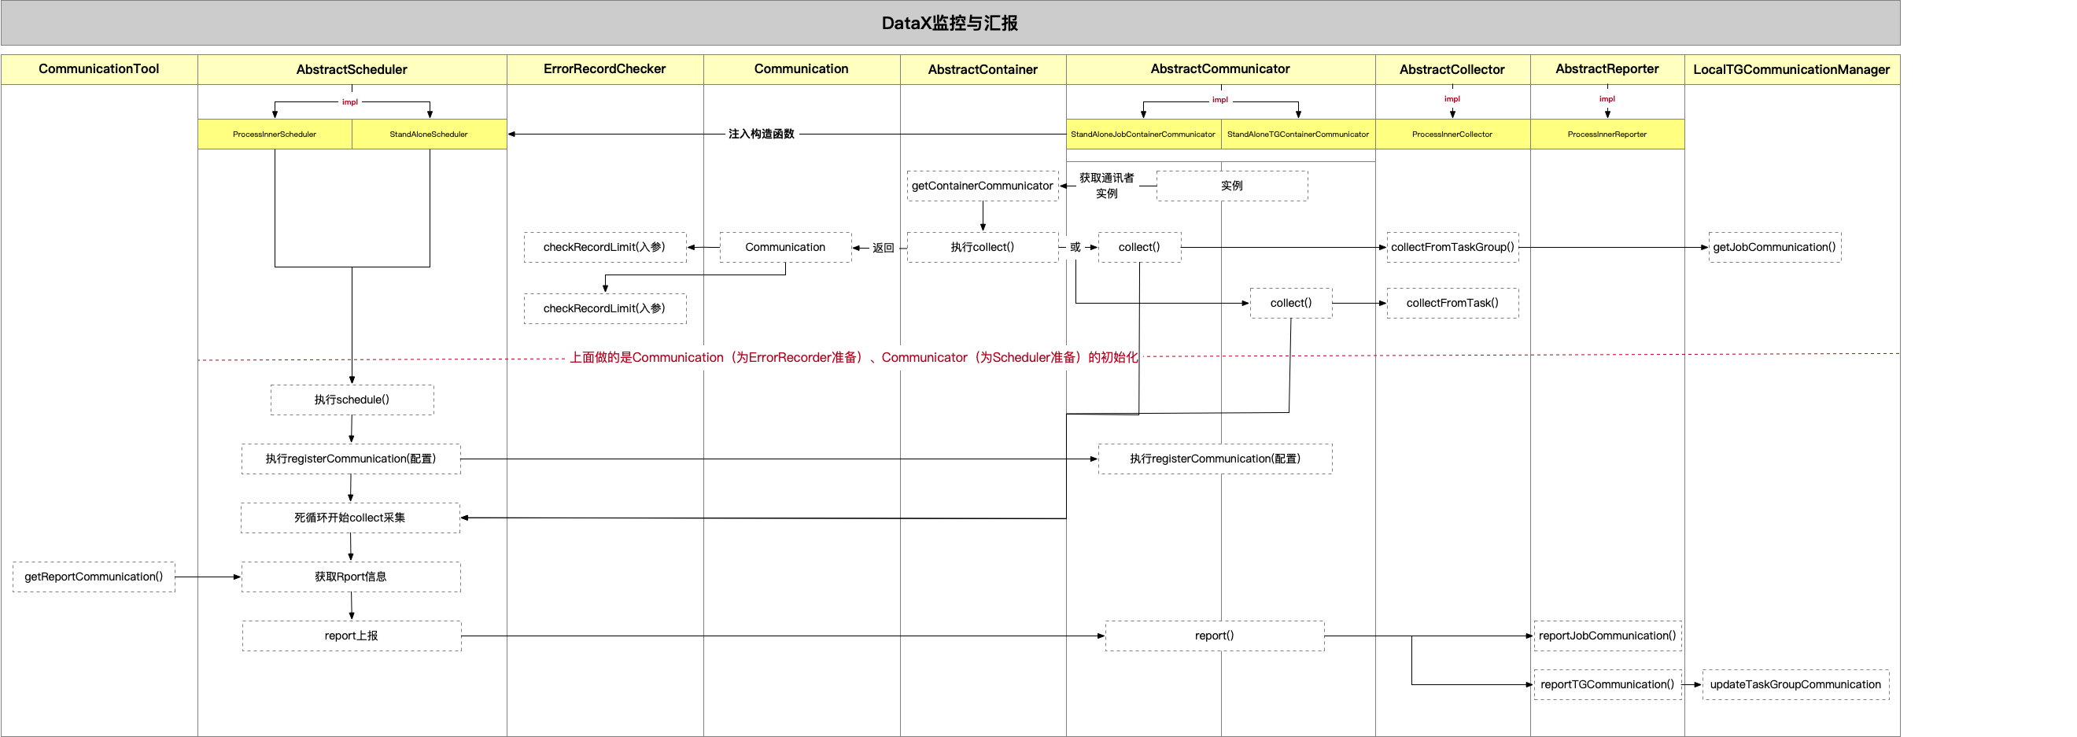Select the getJobCommunication() node

point(1775,247)
